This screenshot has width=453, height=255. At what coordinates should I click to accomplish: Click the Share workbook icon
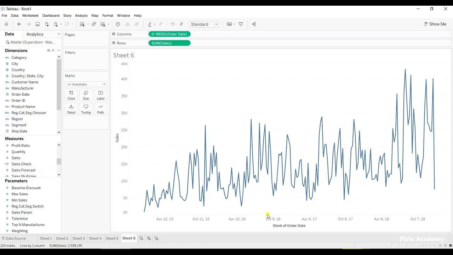(x=254, y=24)
